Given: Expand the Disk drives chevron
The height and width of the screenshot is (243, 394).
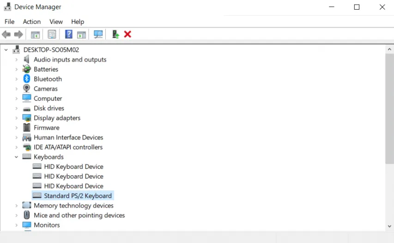Looking at the screenshot, I should point(16,108).
